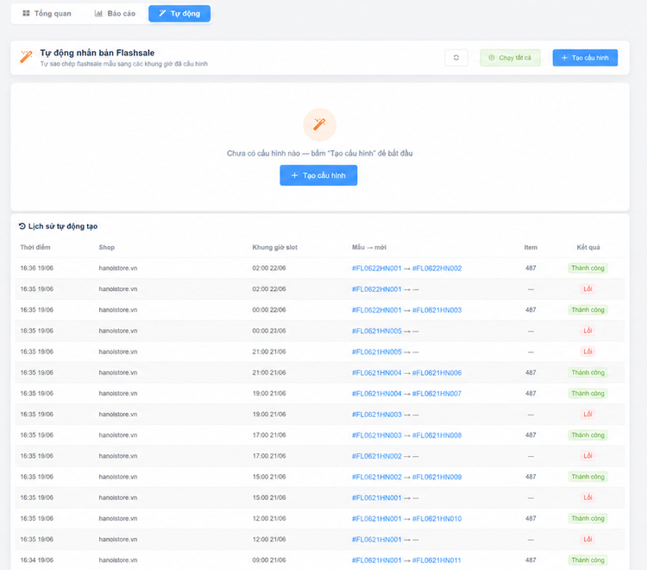Open #FL0621HN002 in 17:00 error row
Viewport: 647px width, 570px height.
377,456
